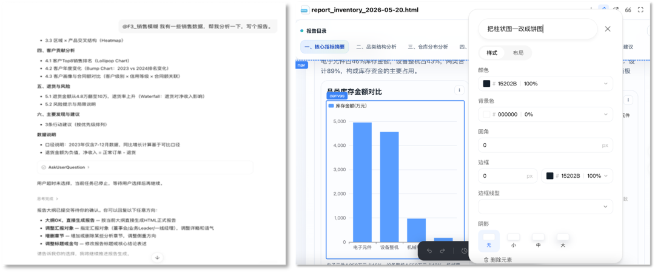The height and width of the screenshot is (273, 655).
Task: Select 无 shadow option
Action: 488,241
